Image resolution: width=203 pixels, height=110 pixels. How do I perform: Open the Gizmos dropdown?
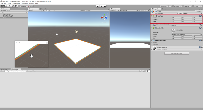(83, 11)
